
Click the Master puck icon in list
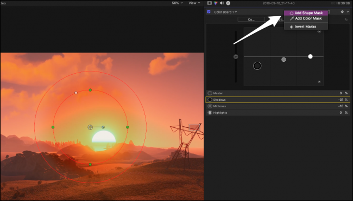click(210, 93)
